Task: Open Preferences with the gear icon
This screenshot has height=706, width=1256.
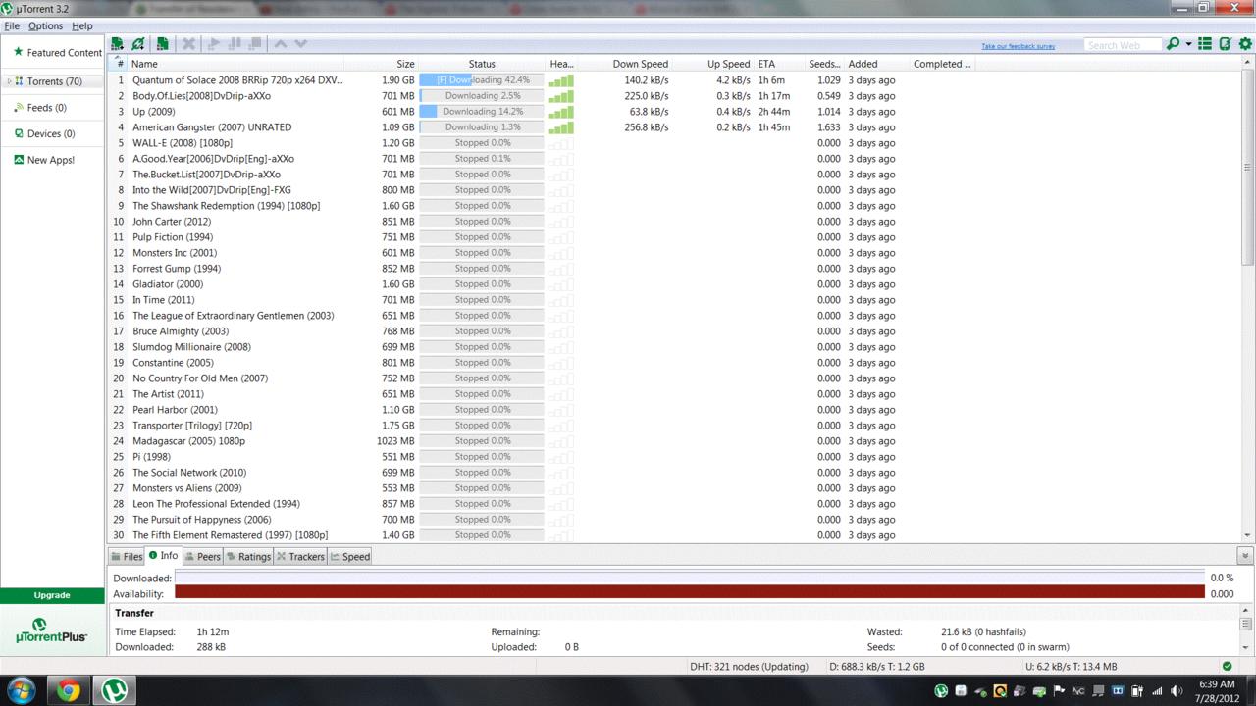Action: (1245, 44)
